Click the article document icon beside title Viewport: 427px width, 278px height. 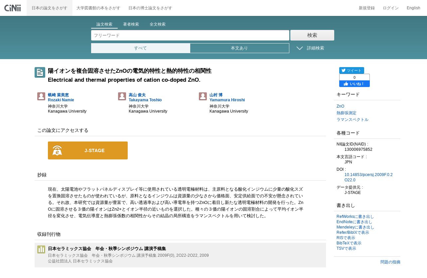tap(40, 72)
